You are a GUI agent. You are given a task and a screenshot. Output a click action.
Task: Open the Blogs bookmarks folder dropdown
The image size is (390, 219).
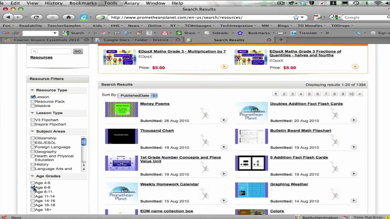pos(285,26)
